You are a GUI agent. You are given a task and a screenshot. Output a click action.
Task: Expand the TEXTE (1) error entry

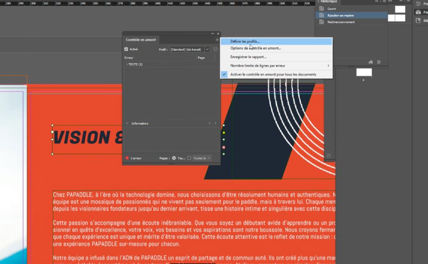[x=127, y=64]
